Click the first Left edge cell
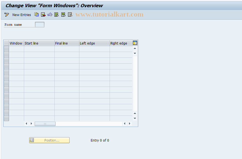The height and width of the screenshot is (159, 242). [94, 49]
